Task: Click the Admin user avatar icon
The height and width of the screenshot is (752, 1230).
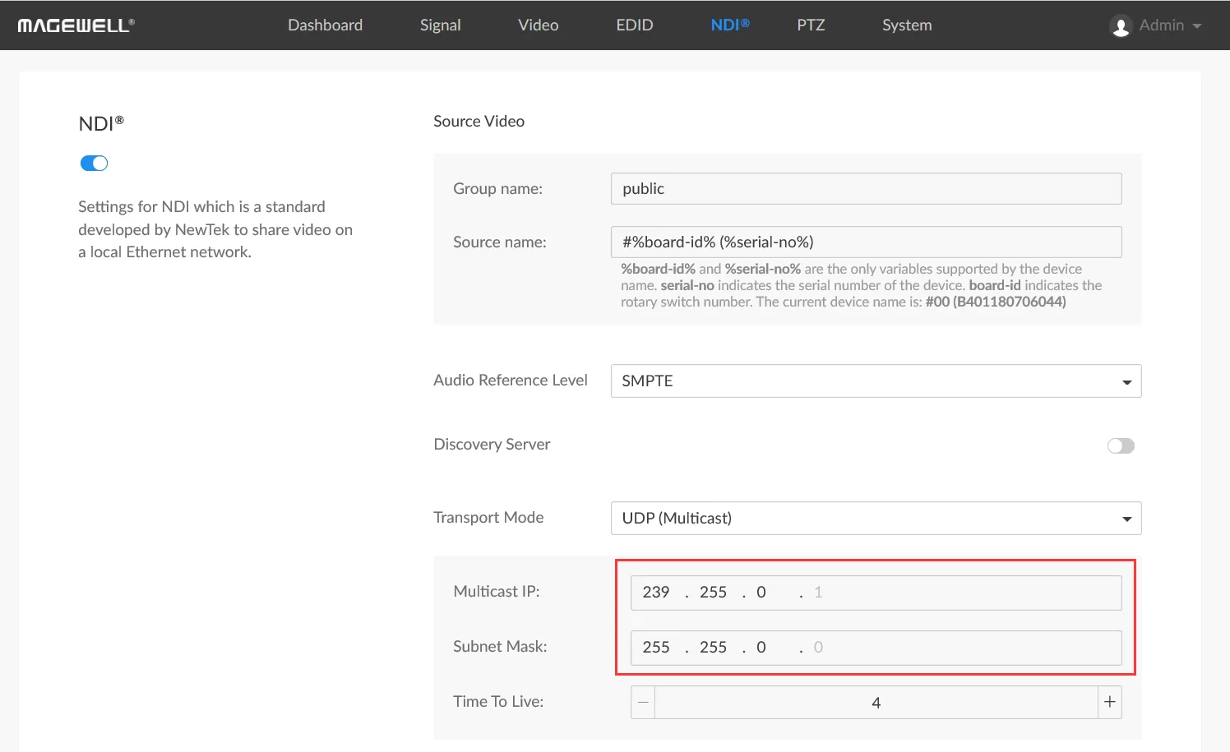Action: 1121,26
